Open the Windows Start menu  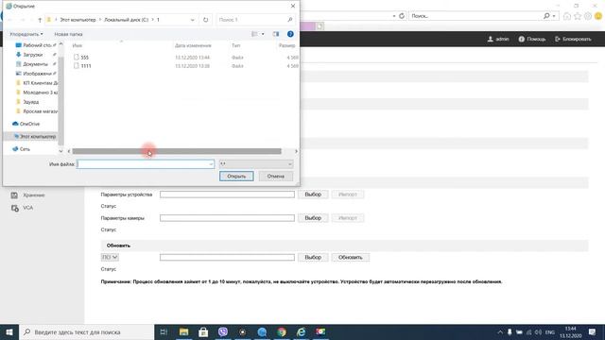click(x=9, y=332)
